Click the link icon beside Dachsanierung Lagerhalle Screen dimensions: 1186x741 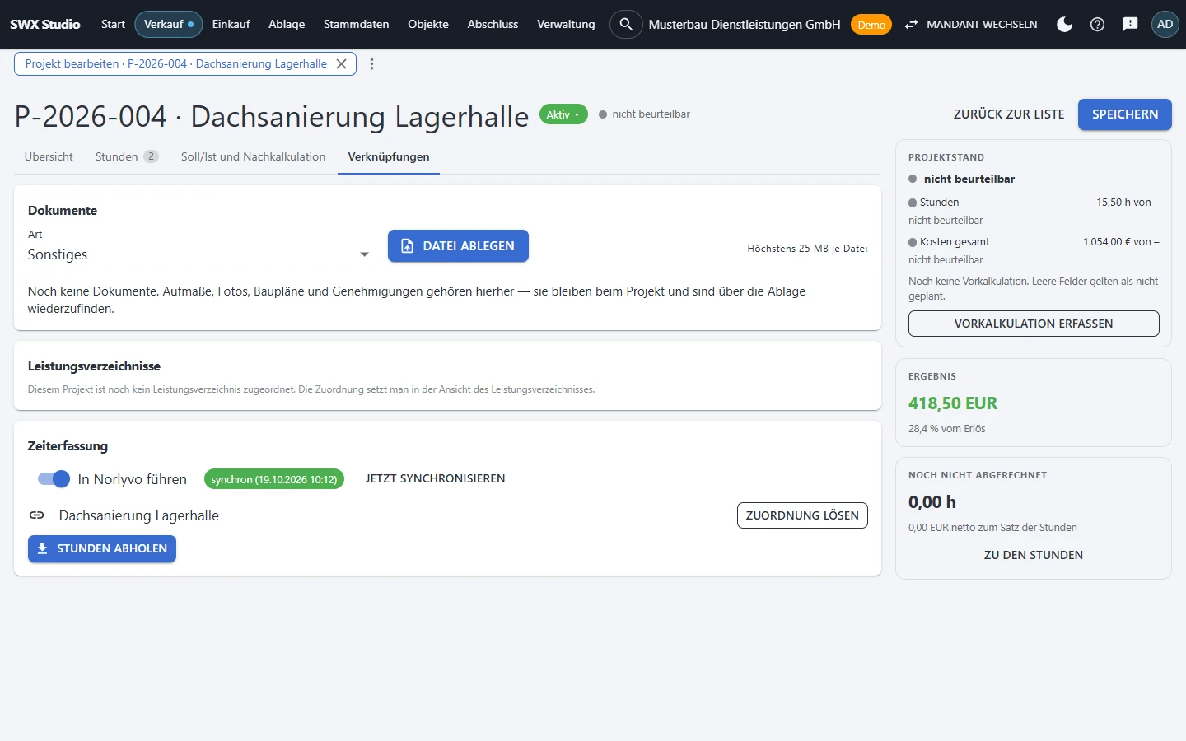pyautogui.click(x=37, y=515)
